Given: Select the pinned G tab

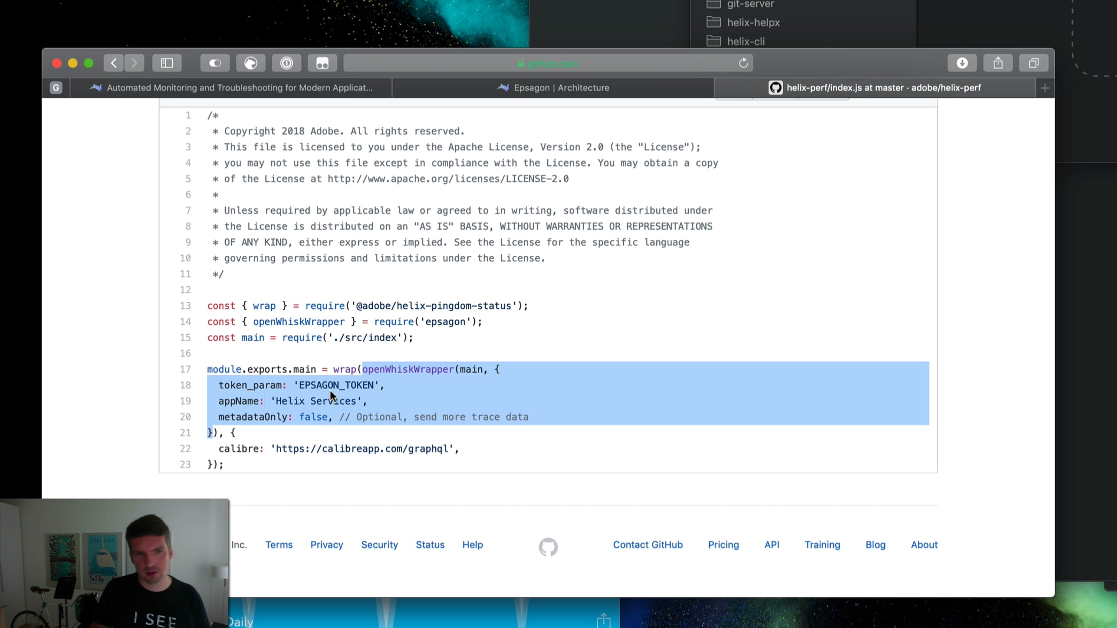Looking at the screenshot, I should 56,87.
